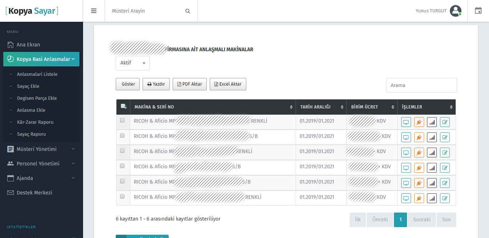Click the search magnifier icon
This screenshot has height=238, width=489.
coord(188,11)
